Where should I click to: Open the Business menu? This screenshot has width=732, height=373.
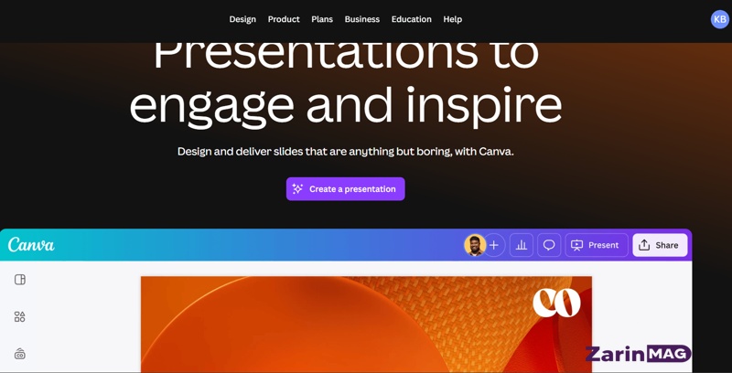tap(361, 19)
